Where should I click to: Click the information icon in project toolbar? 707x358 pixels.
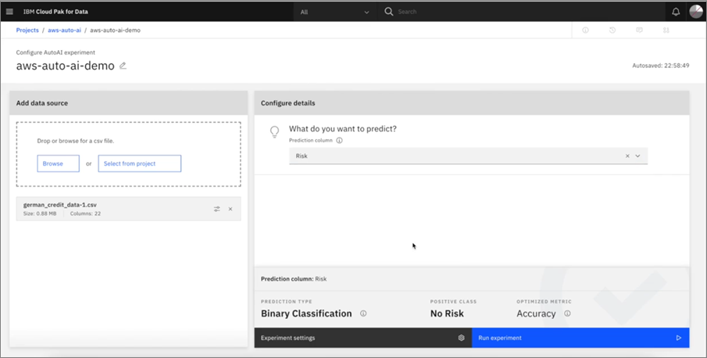585,30
